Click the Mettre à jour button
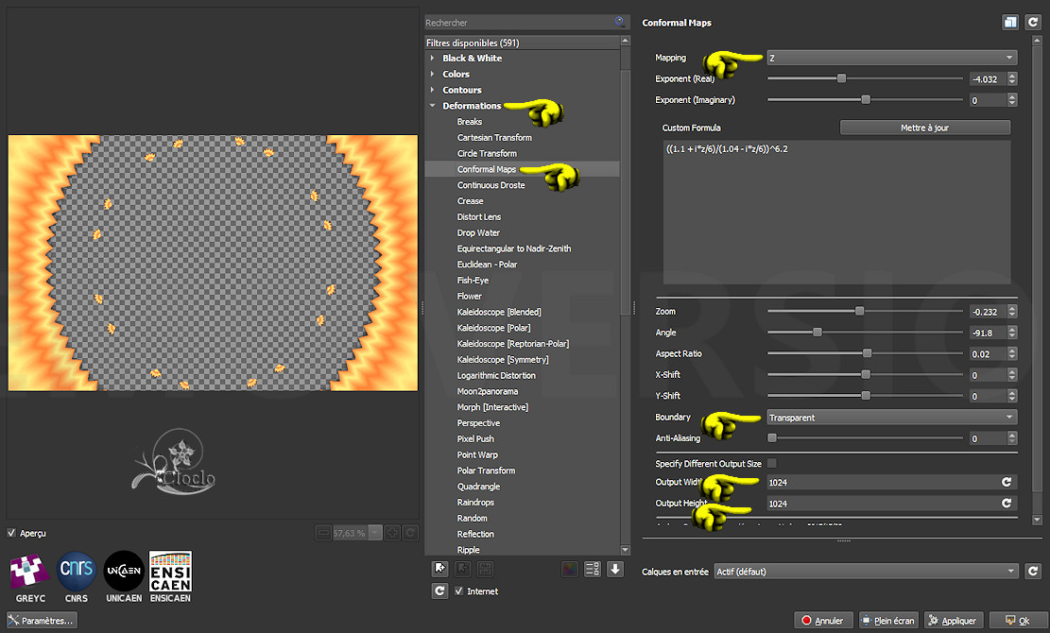 [924, 128]
